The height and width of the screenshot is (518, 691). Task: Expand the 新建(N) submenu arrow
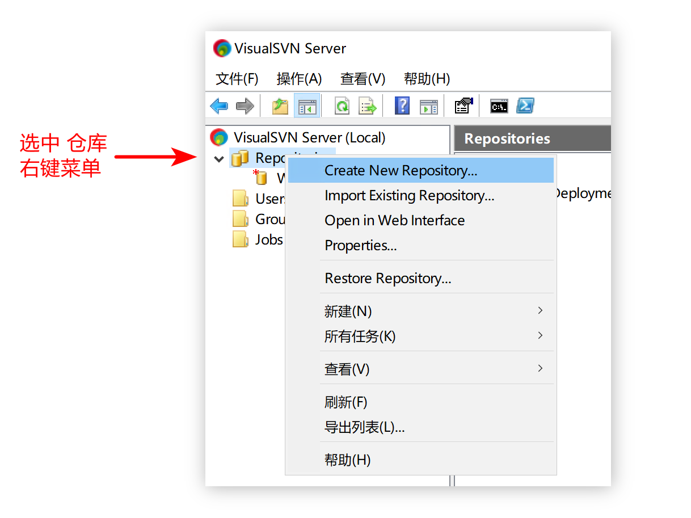click(x=540, y=310)
